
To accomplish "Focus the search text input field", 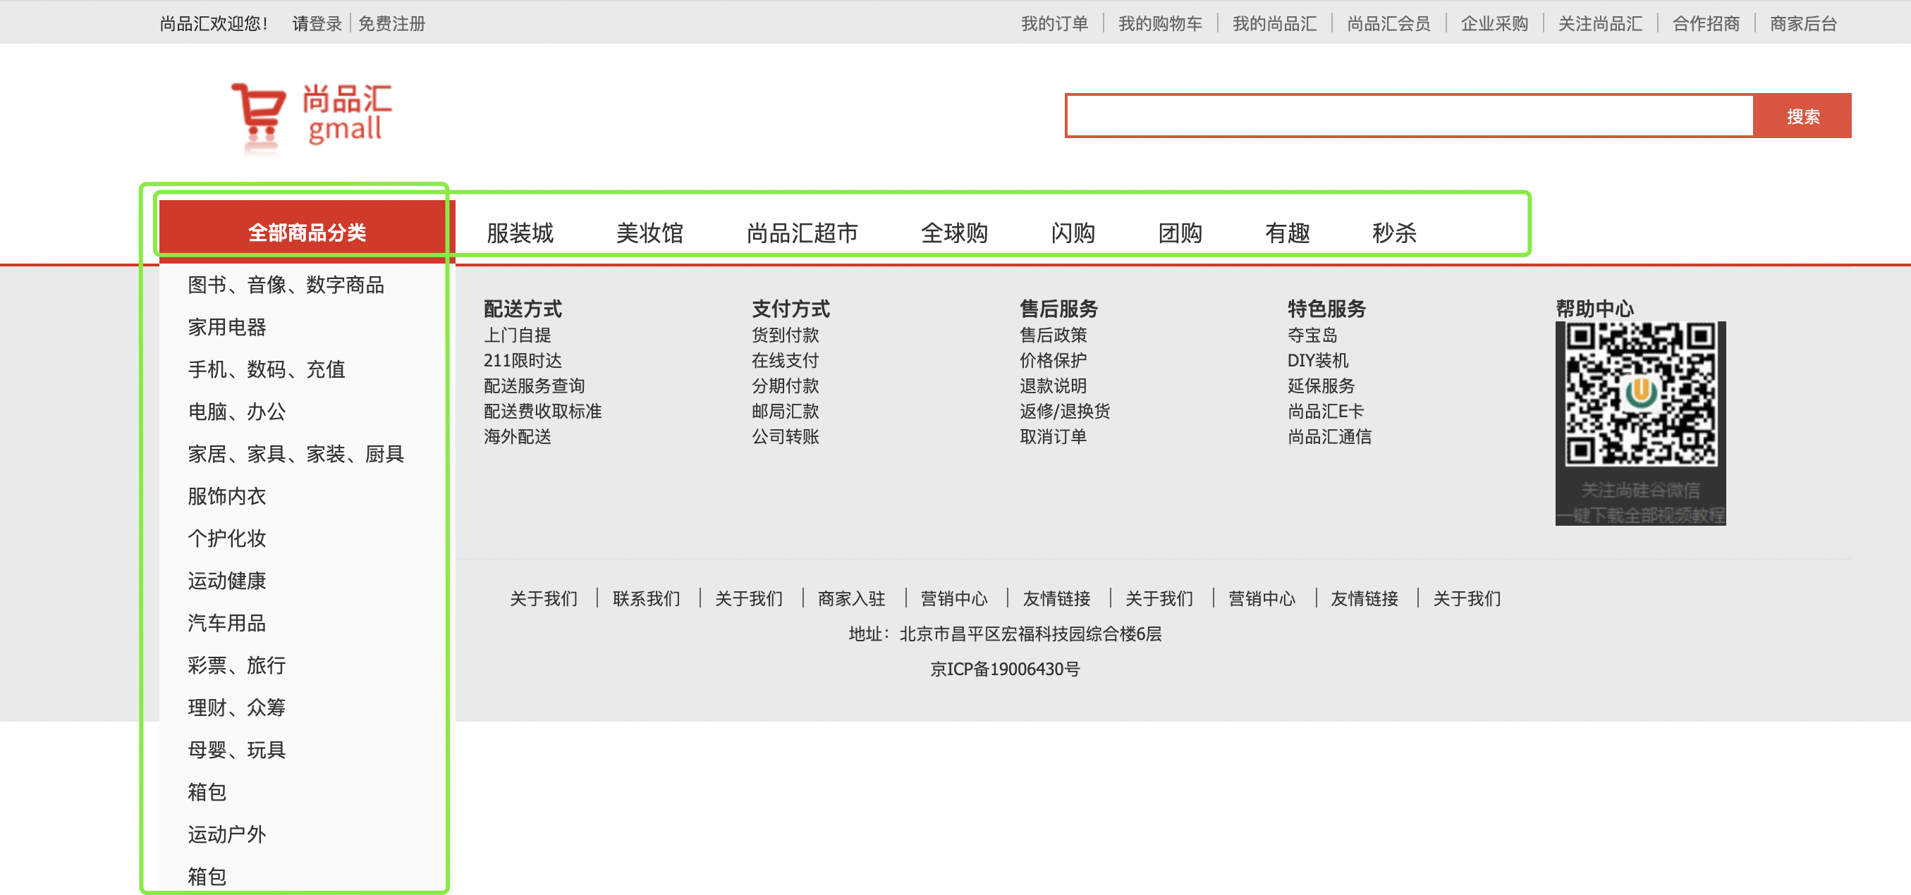I will point(1410,116).
